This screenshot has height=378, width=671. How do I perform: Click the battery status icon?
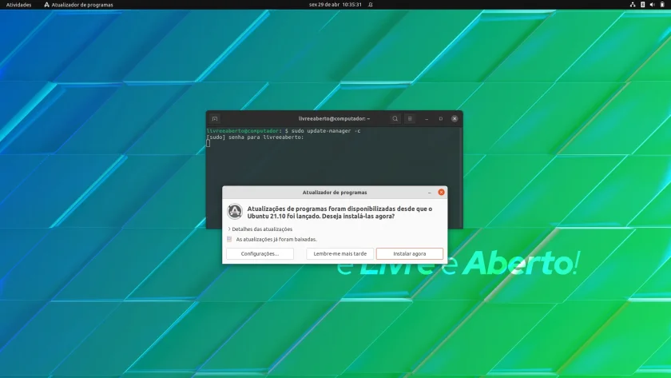pos(662,5)
